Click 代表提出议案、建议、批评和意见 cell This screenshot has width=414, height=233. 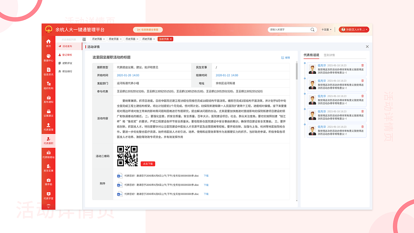coord(137,67)
